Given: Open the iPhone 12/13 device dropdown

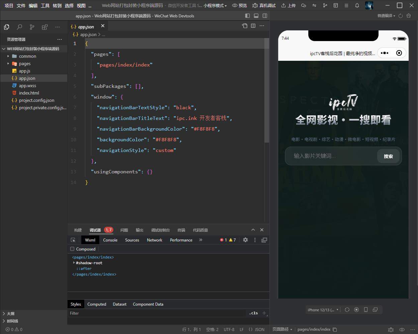Looking at the screenshot, I should [323, 310].
